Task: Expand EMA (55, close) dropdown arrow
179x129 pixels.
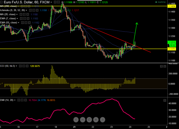Action: [x=19, y=23]
